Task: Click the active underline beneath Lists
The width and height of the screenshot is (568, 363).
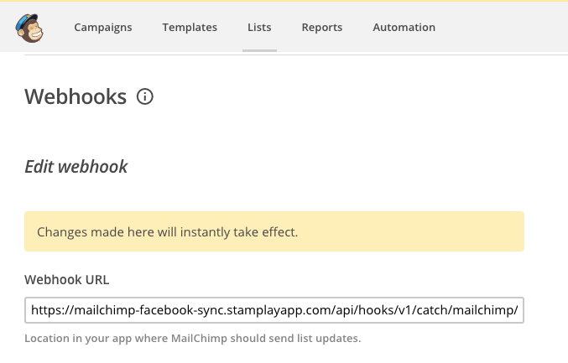Action: 259,50
